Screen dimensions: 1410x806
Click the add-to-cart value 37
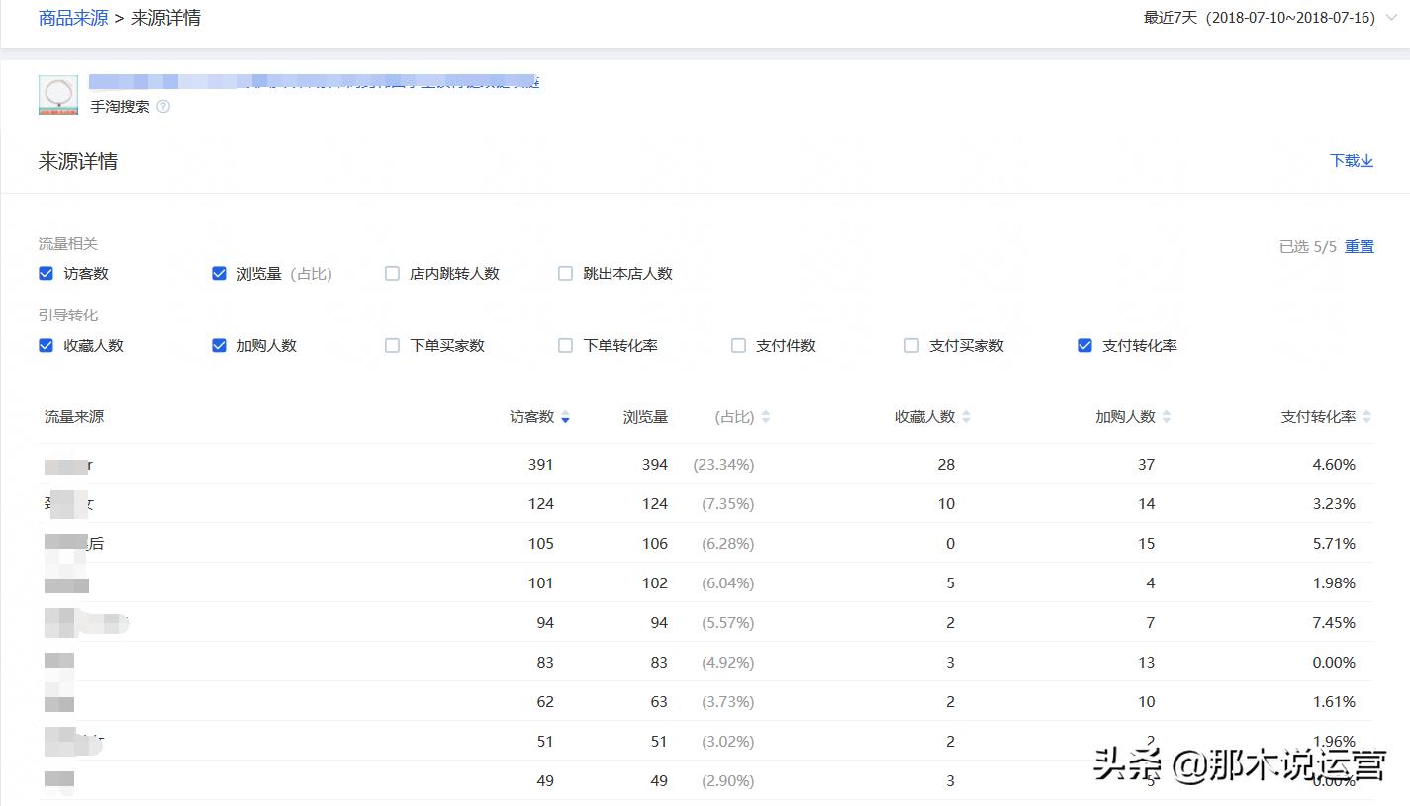1146,465
